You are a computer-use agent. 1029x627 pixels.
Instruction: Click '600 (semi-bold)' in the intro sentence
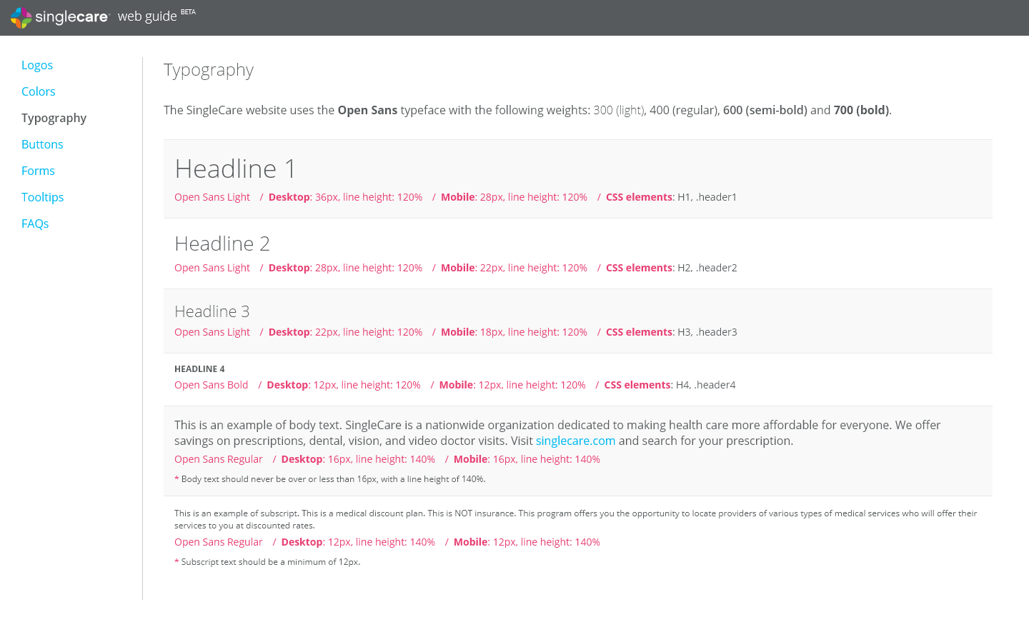coord(765,110)
